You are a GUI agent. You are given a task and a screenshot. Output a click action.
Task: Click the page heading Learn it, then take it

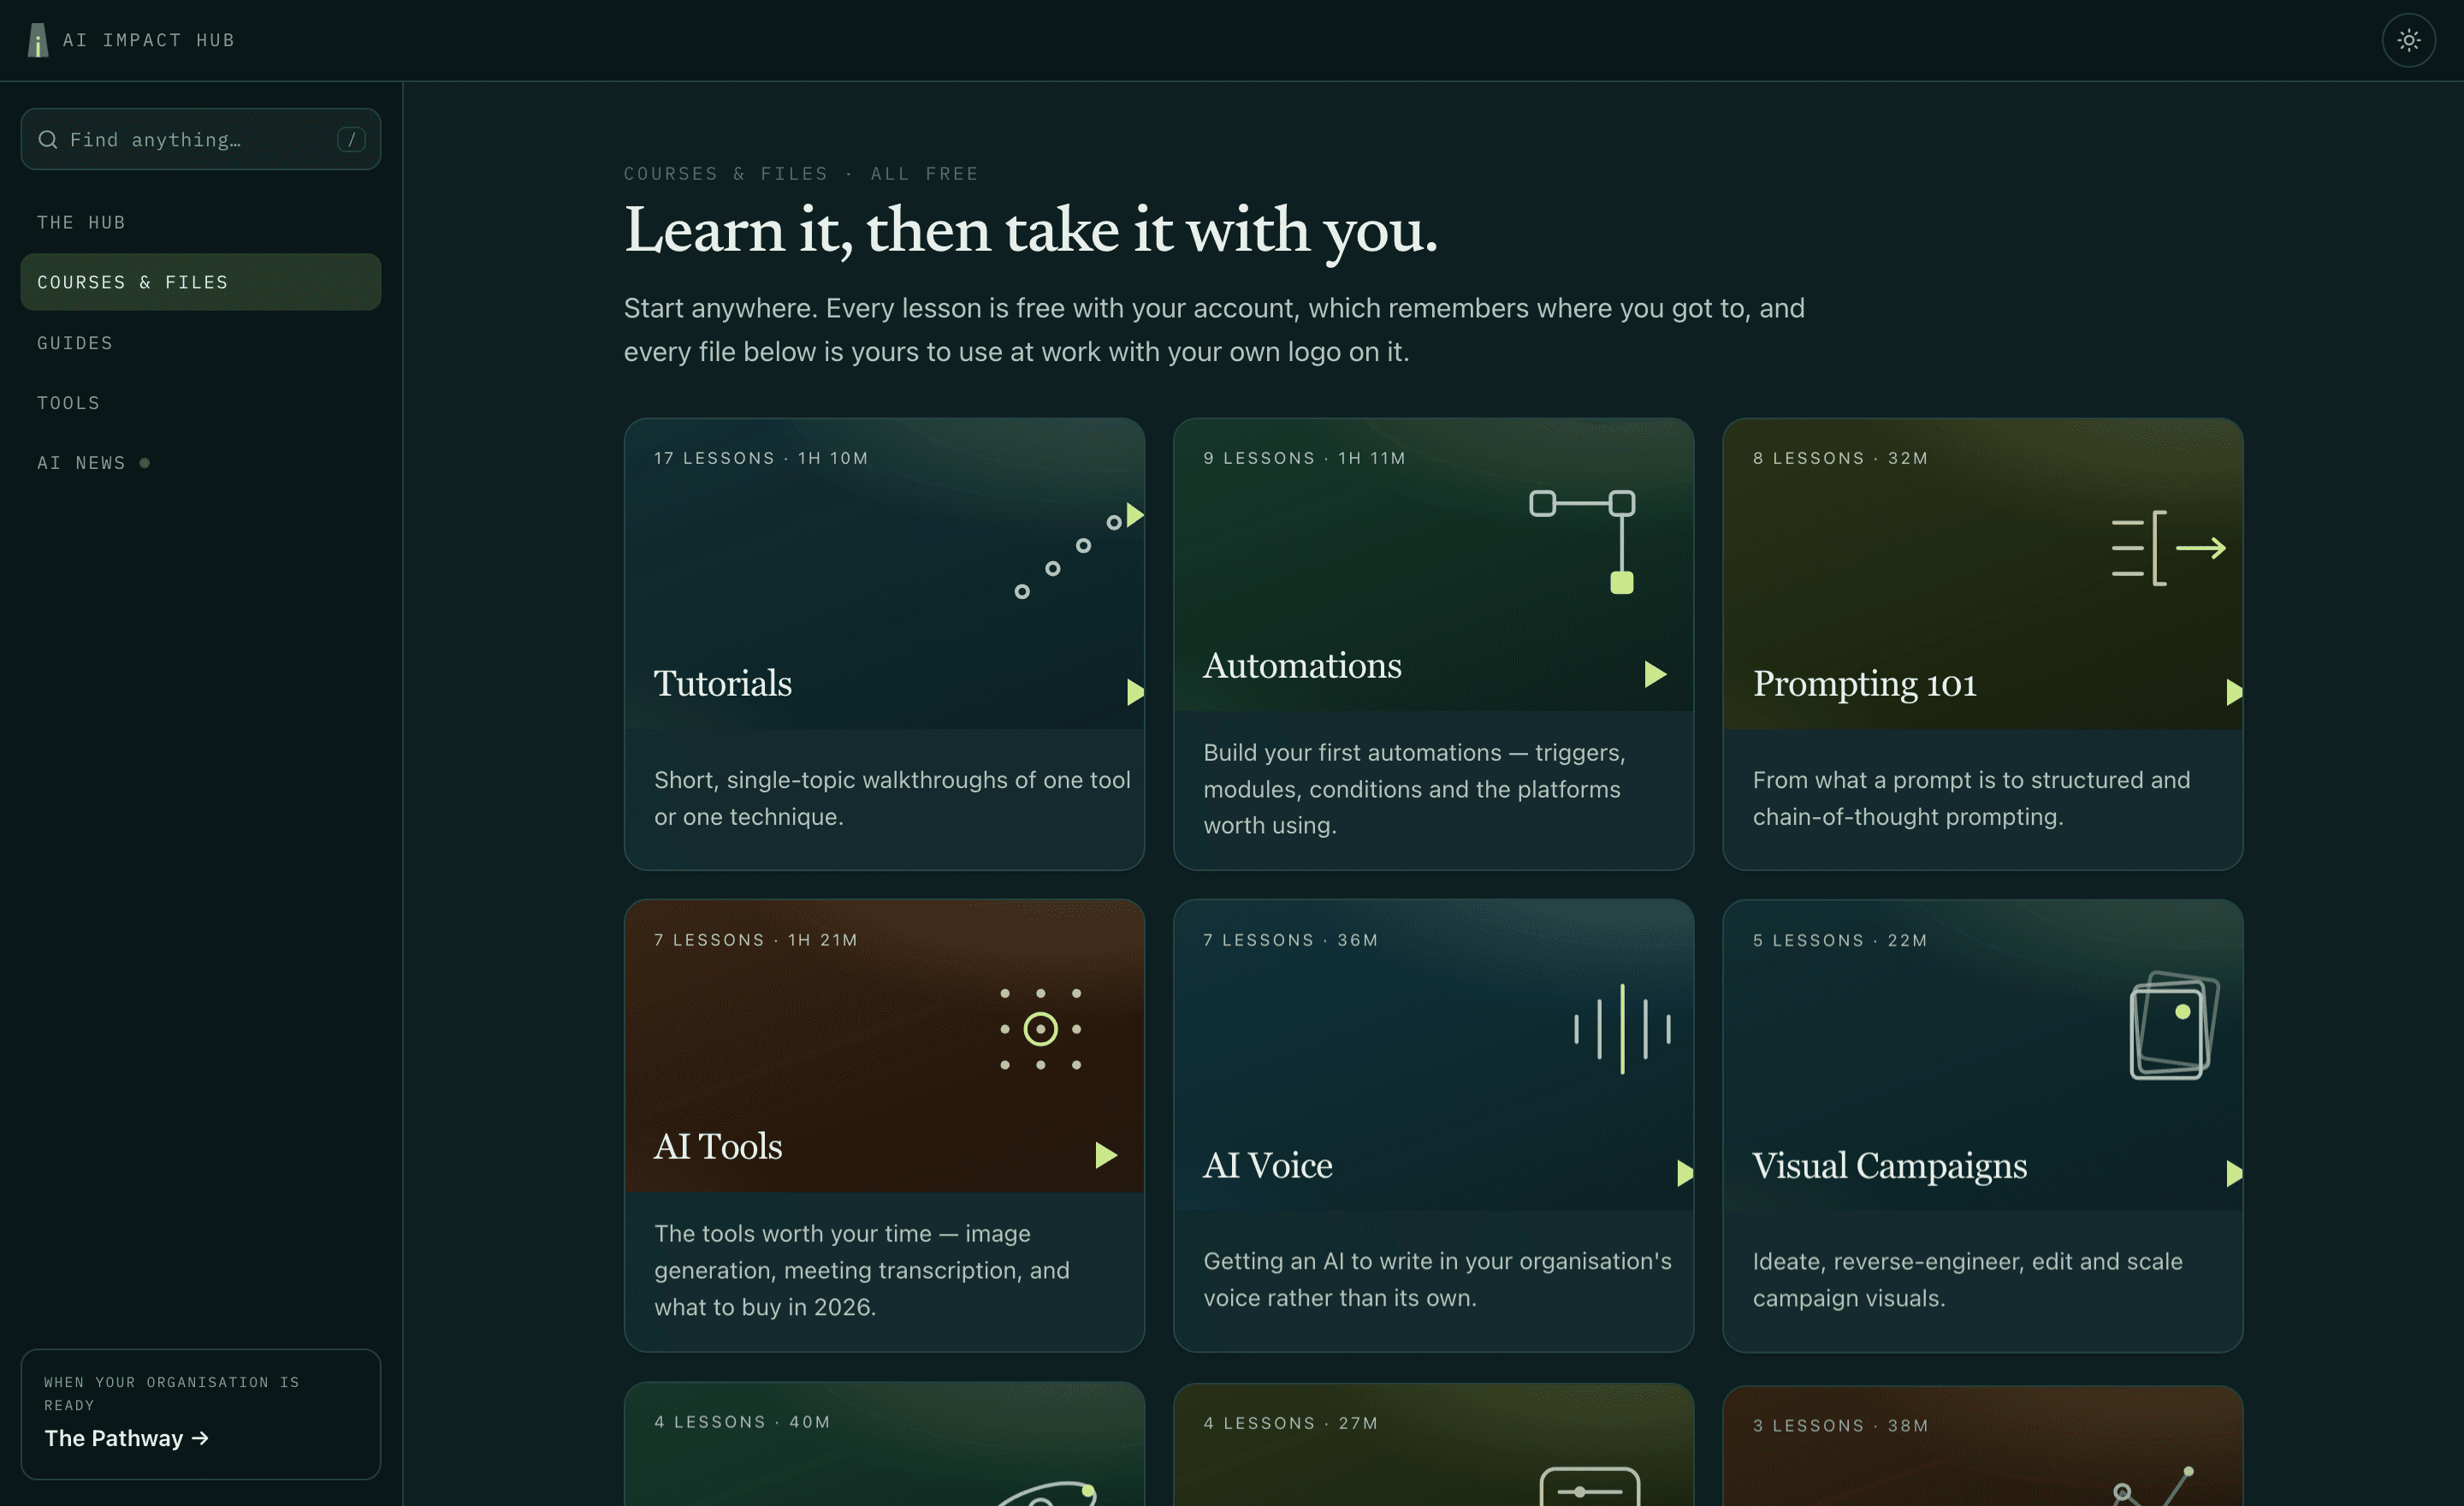click(x=1031, y=231)
